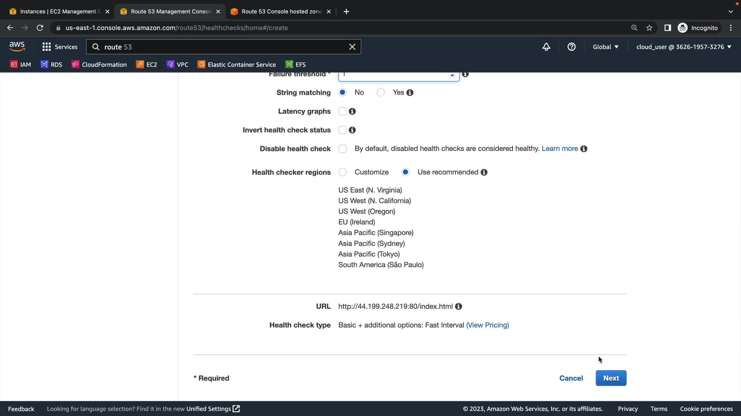Open the Services grid menu icon
Viewport: 741px width, 416px height.
point(47,47)
